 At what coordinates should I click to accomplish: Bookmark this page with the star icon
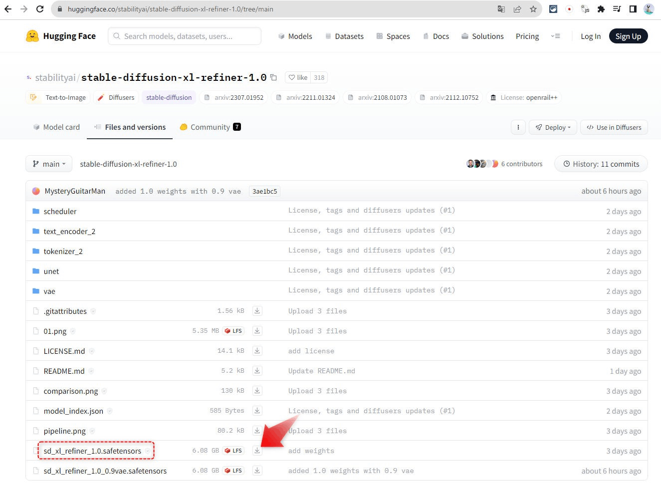[533, 9]
